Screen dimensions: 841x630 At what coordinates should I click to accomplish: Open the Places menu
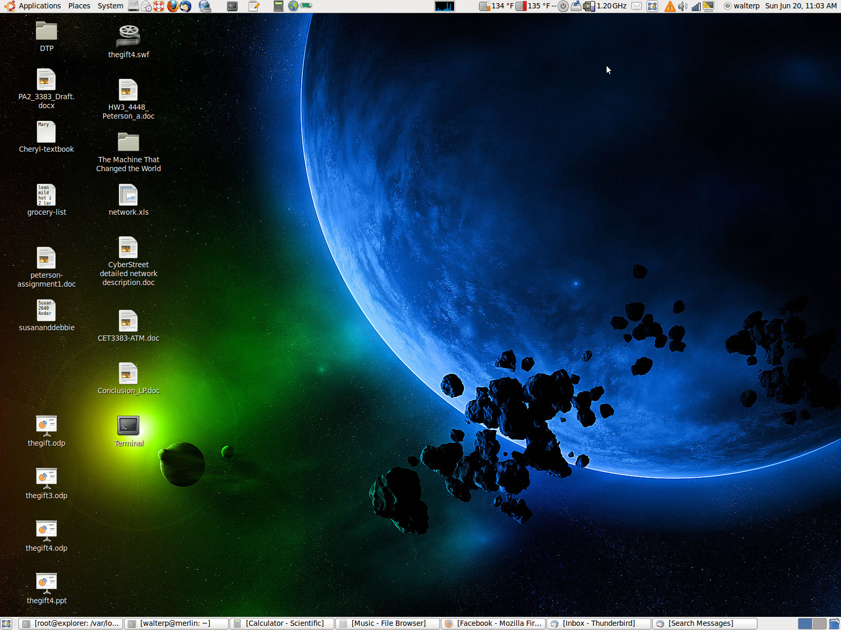[79, 6]
